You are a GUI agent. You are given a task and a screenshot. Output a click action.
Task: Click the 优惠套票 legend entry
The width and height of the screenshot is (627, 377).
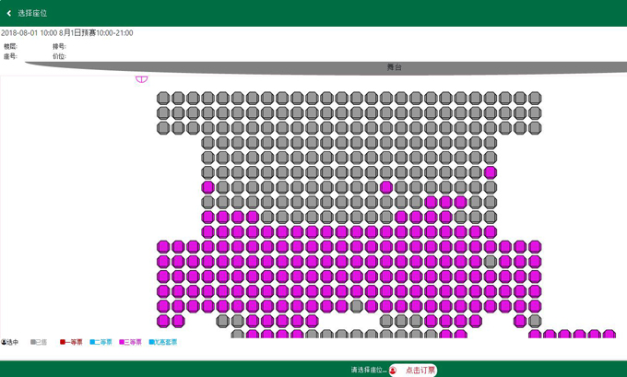164,342
